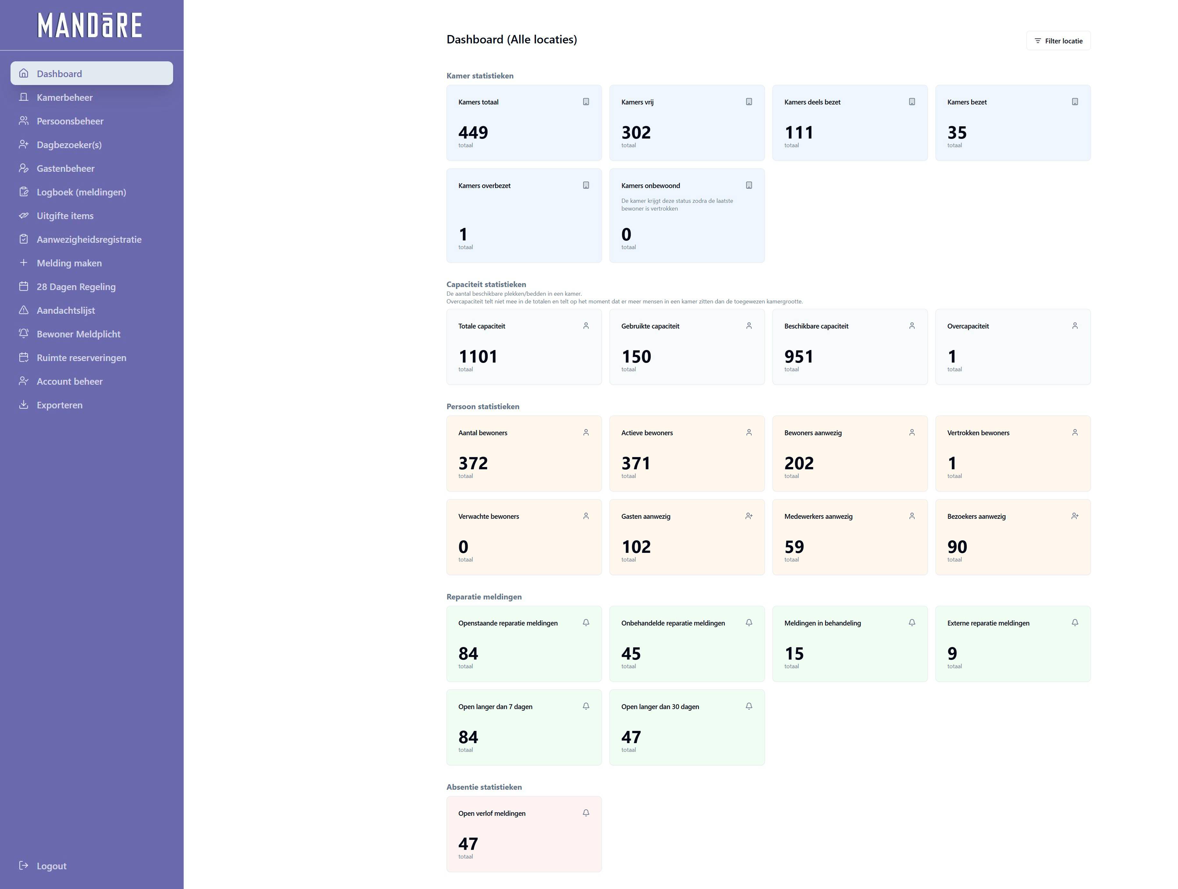Click the Logout arrow icon
Image resolution: width=1178 pixels, height=889 pixels.
pyautogui.click(x=23, y=866)
